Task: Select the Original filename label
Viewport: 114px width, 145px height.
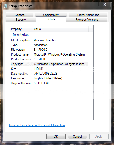Action: (21, 83)
